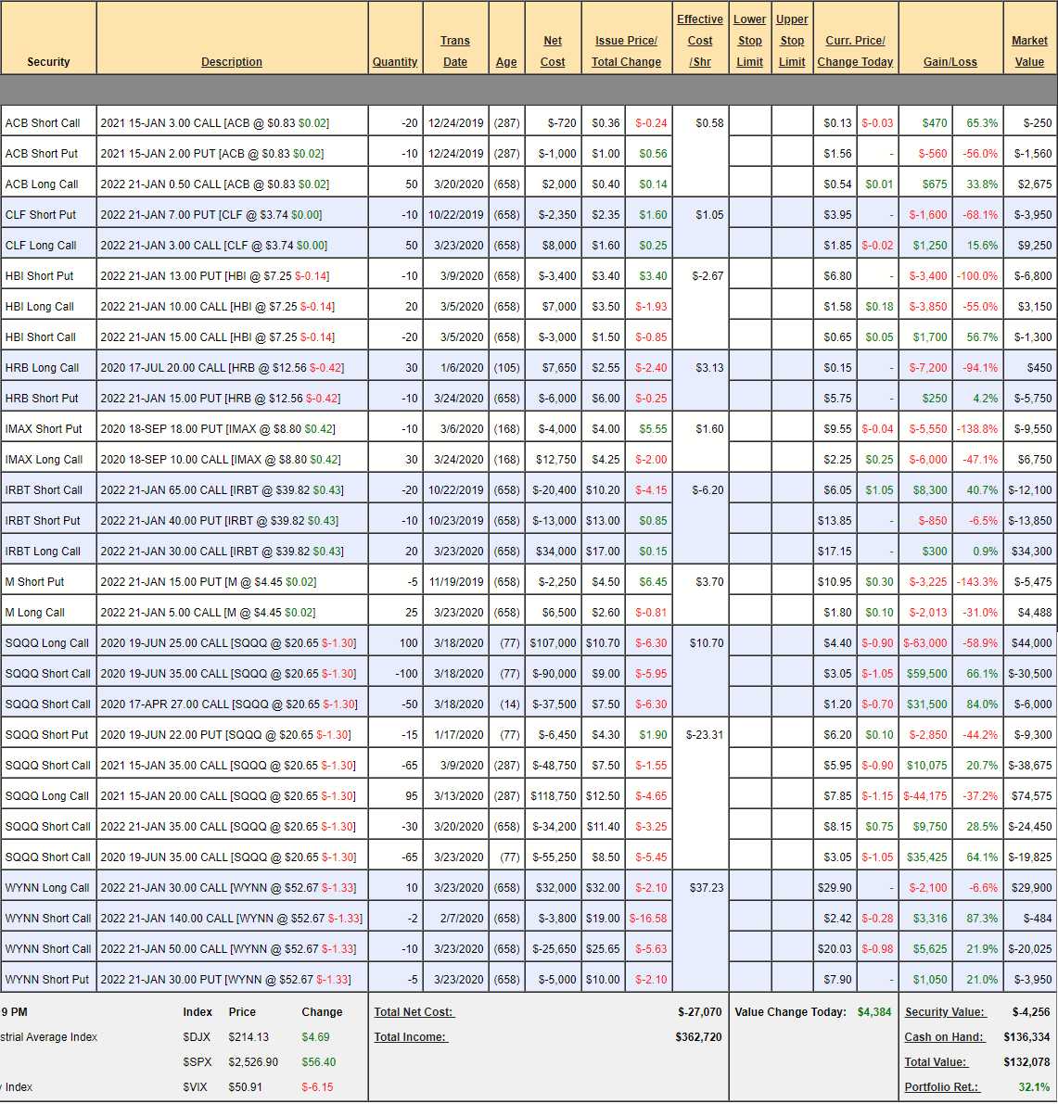Click the WYNN Short Put security cell

pos(47,980)
